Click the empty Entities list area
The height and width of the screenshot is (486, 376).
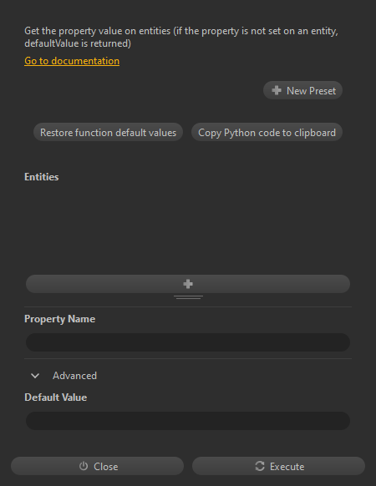click(188, 229)
